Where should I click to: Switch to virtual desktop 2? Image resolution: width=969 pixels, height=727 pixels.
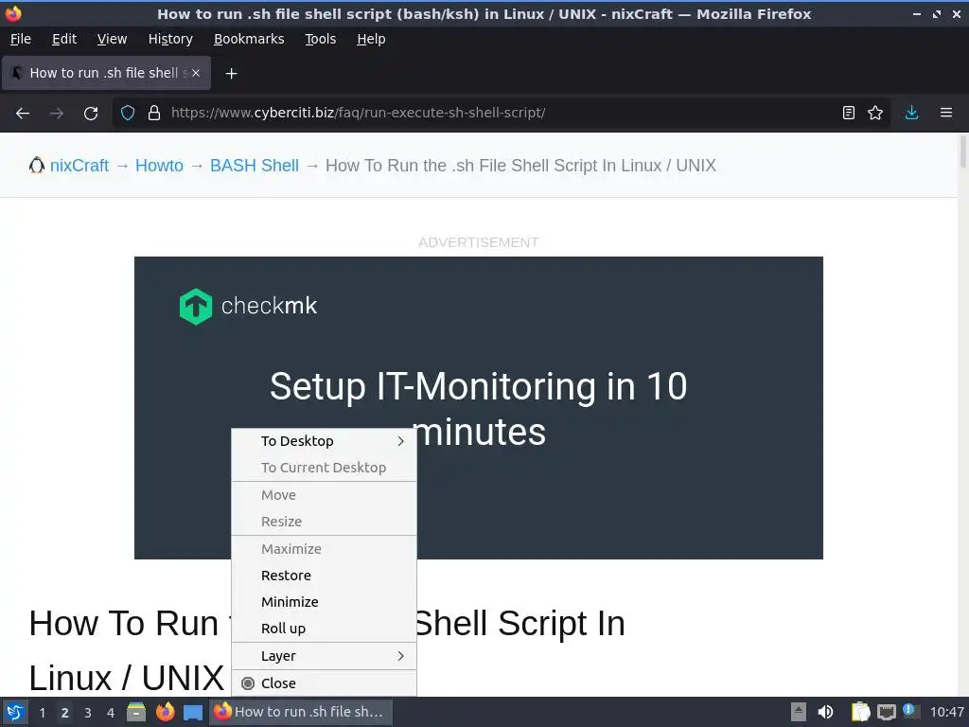(x=64, y=713)
